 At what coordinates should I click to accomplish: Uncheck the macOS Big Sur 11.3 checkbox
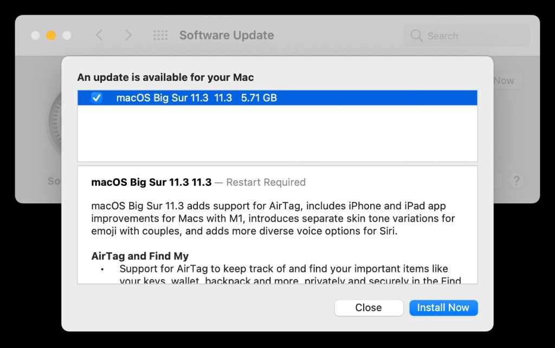[96, 98]
